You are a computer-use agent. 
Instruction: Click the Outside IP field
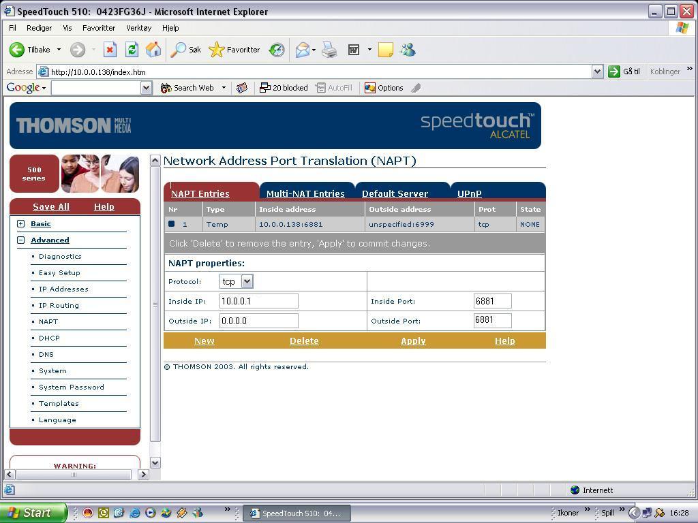[x=258, y=321]
